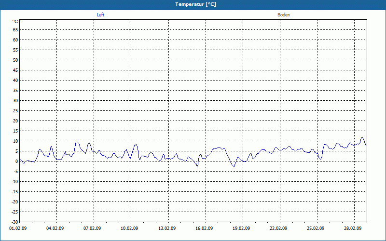
Task: Click the Boden legend label
Action: point(284,15)
